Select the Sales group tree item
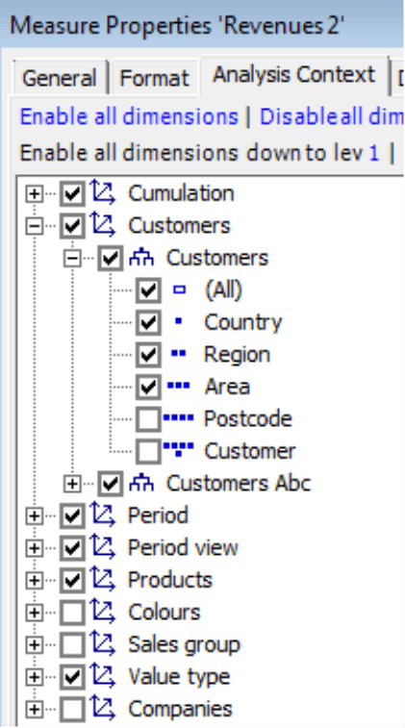This screenshot has height=728, width=405. pyautogui.click(x=184, y=645)
